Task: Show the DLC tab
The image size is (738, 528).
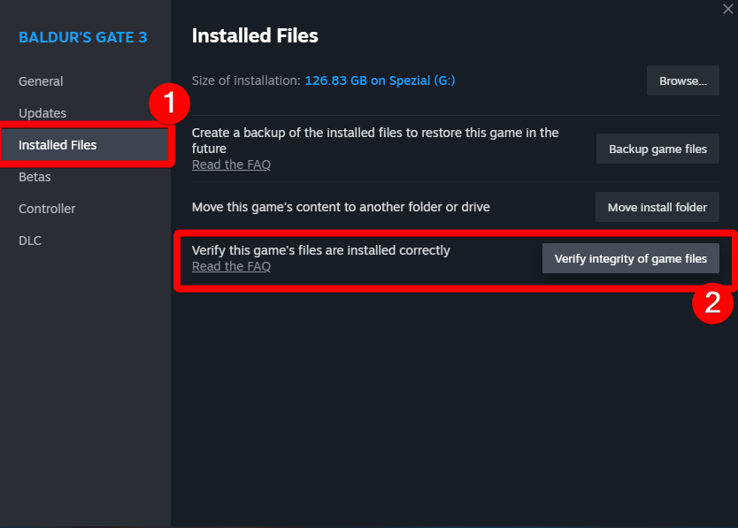Action: click(x=30, y=241)
